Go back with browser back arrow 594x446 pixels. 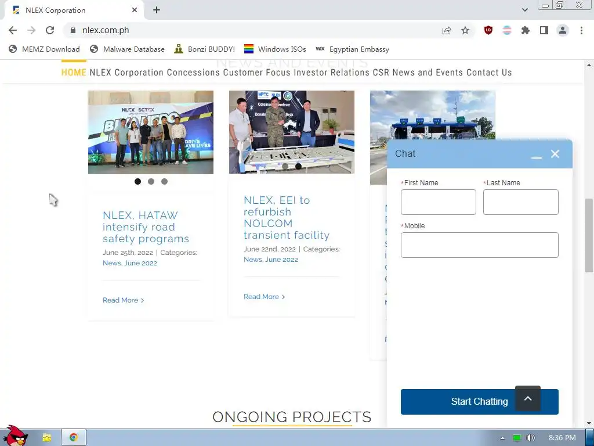[x=13, y=30]
